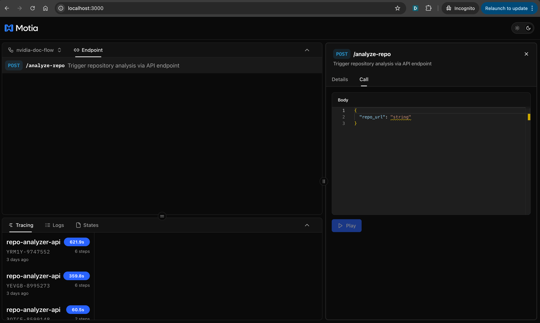Viewport: 540px width, 323px height.
Task: Open the browser extensions puzzle icon
Action: pyautogui.click(x=428, y=8)
